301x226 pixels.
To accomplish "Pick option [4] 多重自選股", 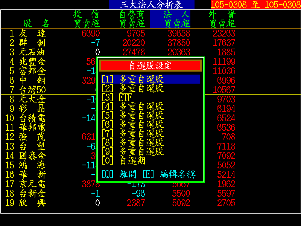I will tap(132, 106).
